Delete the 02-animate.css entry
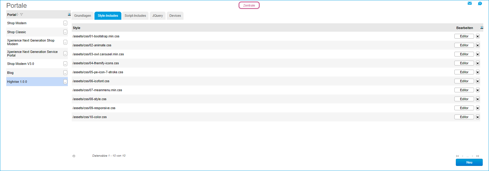This screenshot has height=171, width=489. click(478, 45)
